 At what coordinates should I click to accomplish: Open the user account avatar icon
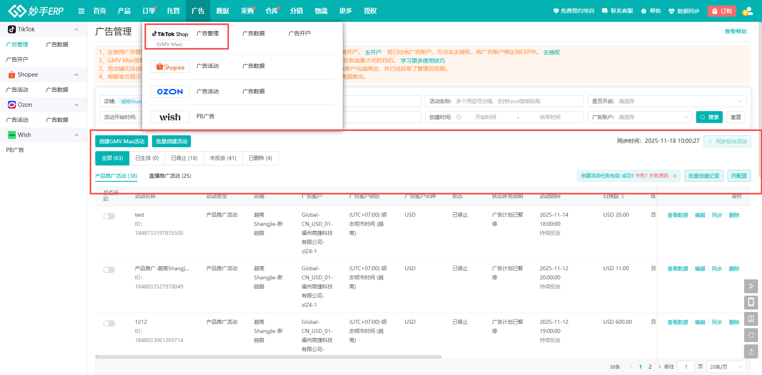click(x=747, y=11)
